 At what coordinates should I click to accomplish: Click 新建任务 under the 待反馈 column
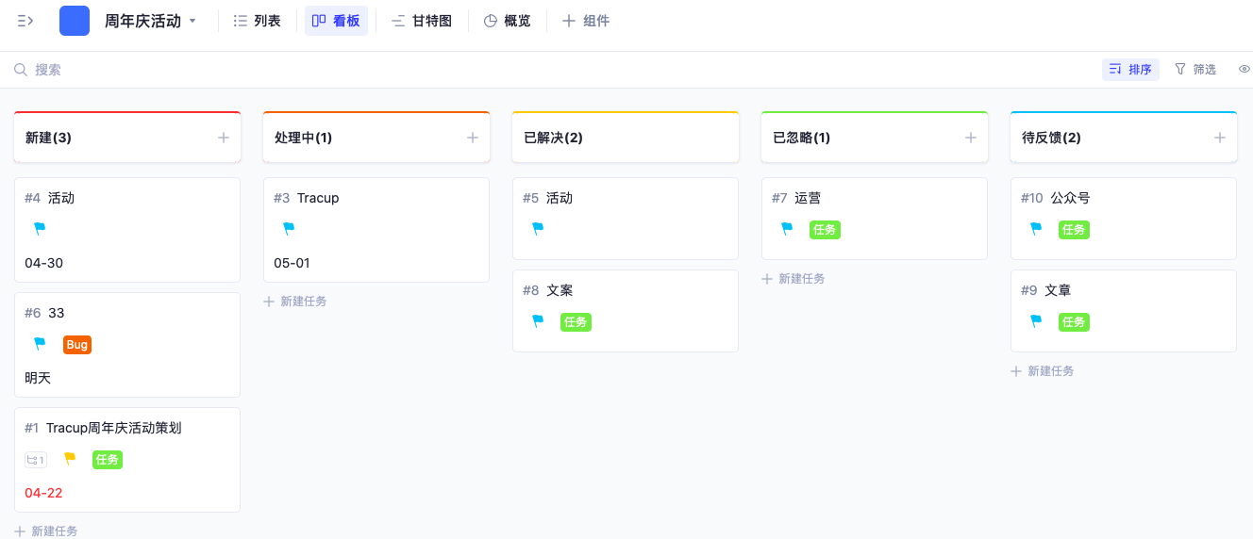pos(1043,371)
